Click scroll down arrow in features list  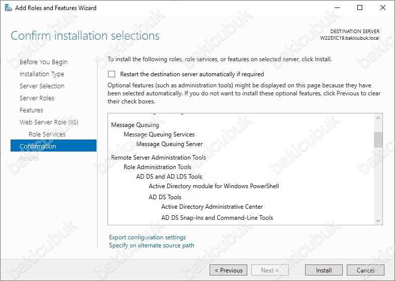pos(378,221)
